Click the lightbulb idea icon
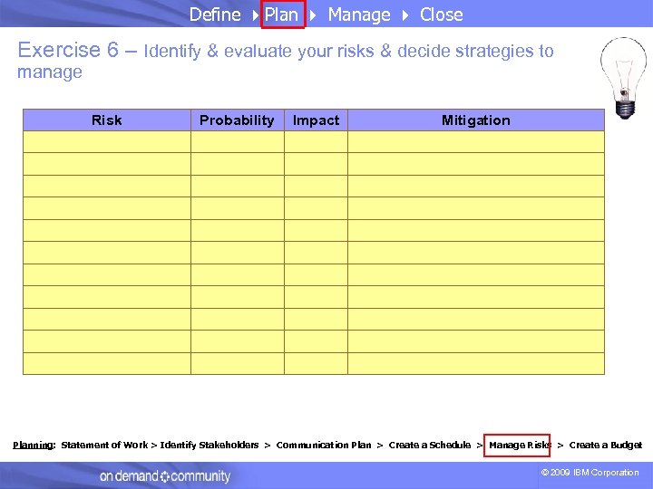The width and height of the screenshot is (653, 489). coord(623,78)
